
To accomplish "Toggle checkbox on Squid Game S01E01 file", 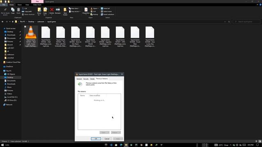I will [25, 27].
